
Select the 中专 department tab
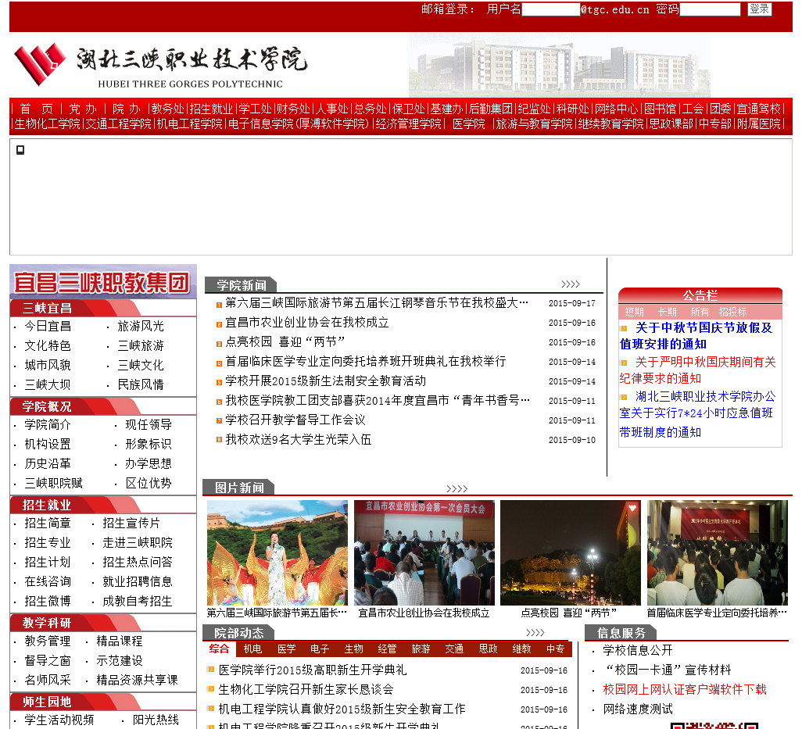pos(556,649)
